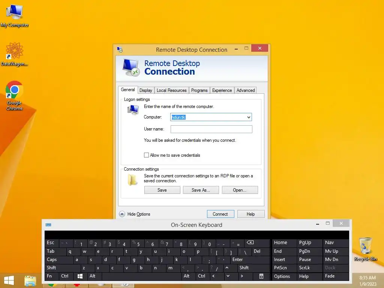
Task: Click the Fade key on On-Screen Keyboard
Action: [336, 276]
